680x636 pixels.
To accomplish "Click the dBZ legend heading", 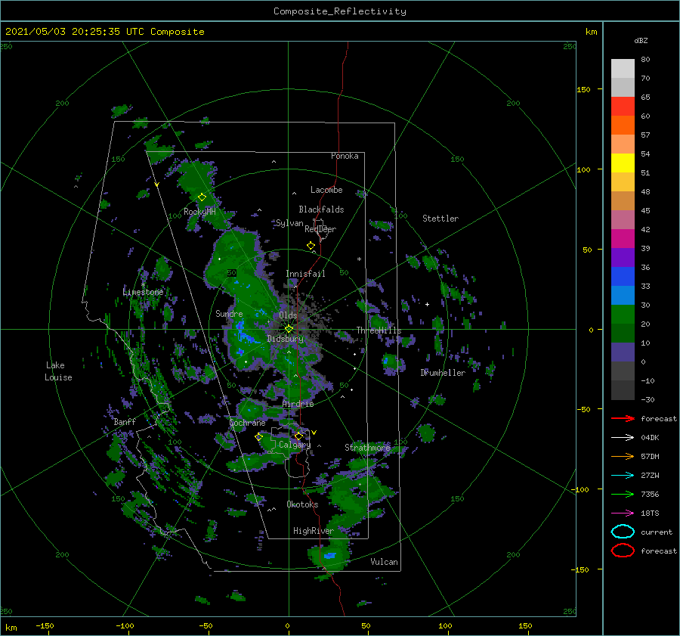I will pyautogui.click(x=641, y=40).
